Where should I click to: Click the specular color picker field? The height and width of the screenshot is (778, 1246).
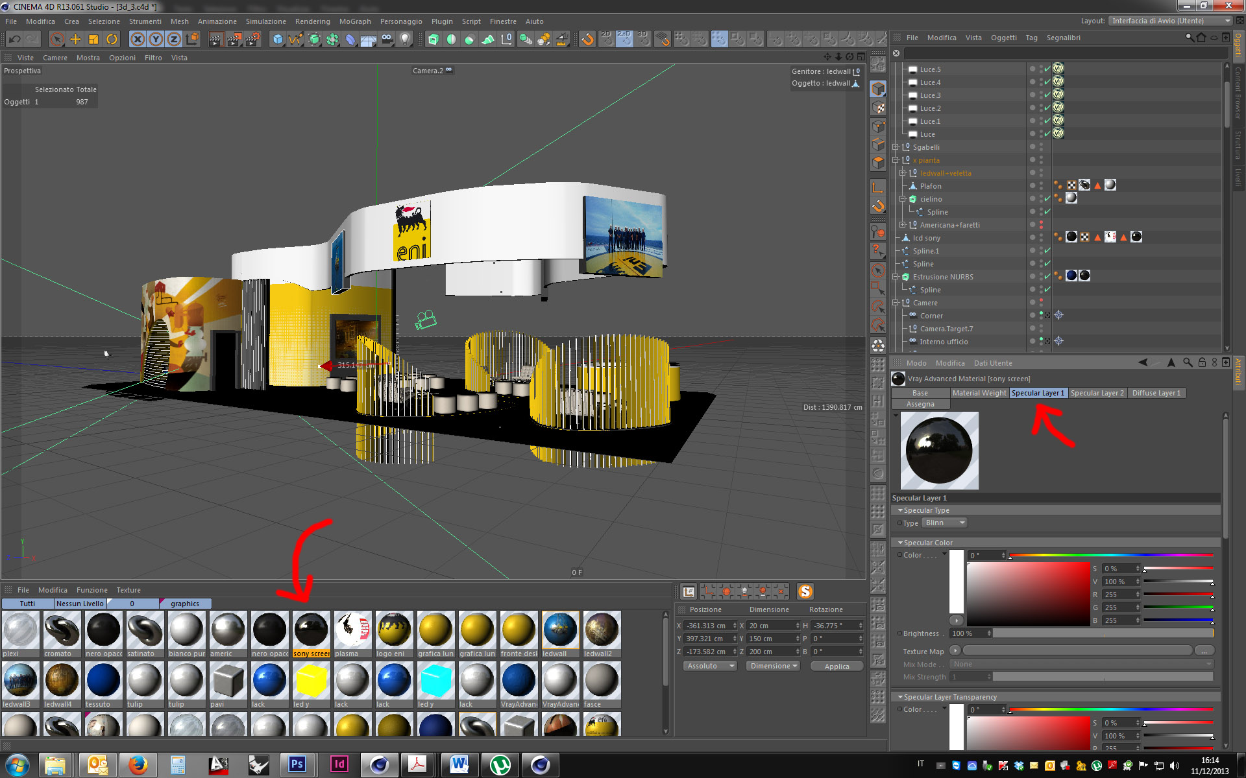[x=1028, y=593]
